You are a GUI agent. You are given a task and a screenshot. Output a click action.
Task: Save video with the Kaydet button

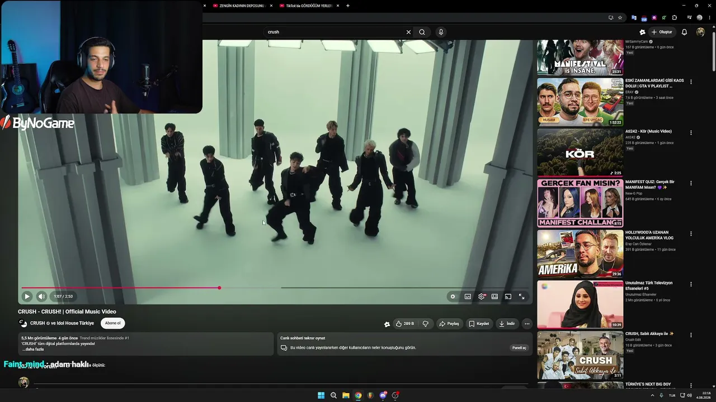[x=479, y=324]
